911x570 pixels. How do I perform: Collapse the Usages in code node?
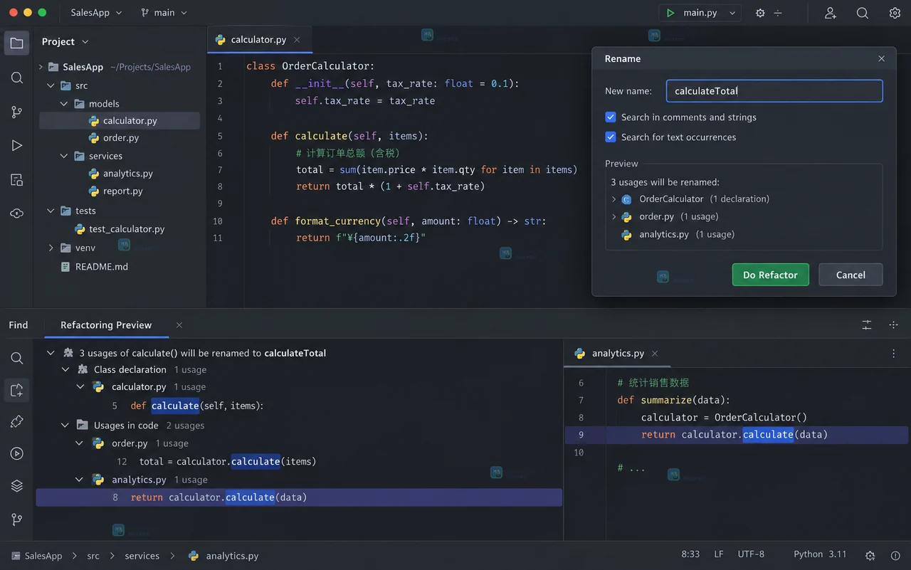coord(65,426)
